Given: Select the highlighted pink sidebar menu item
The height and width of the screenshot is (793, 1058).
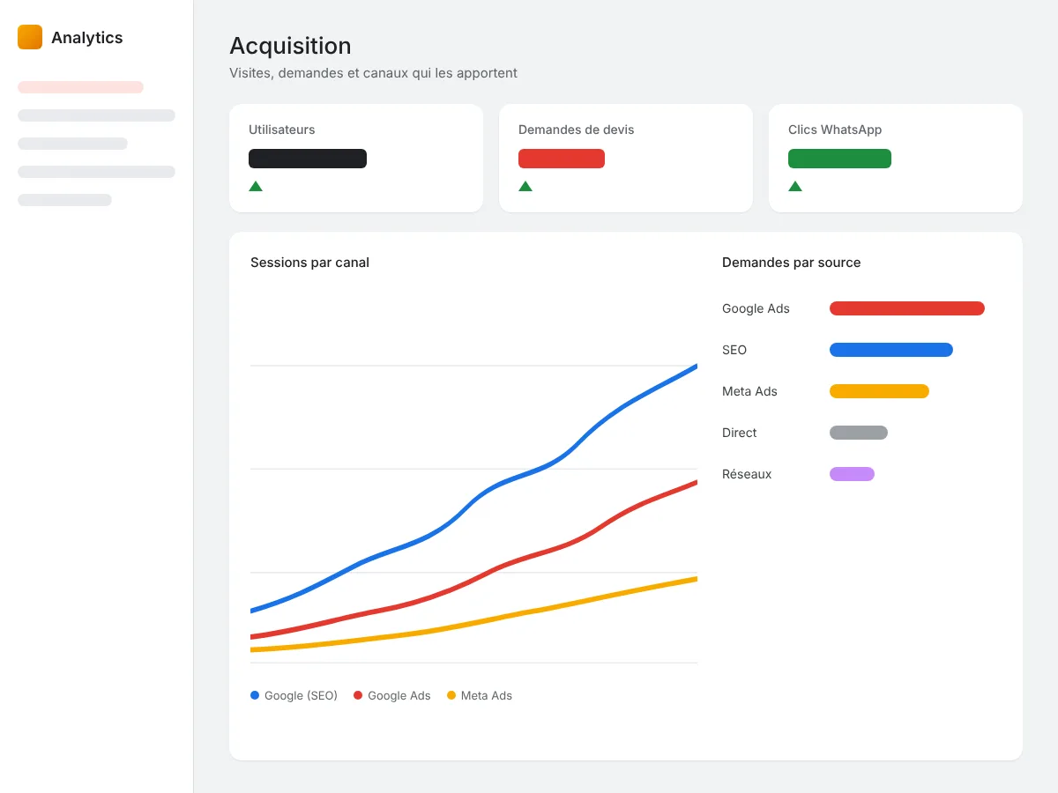Looking at the screenshot, I should (80, 87).
